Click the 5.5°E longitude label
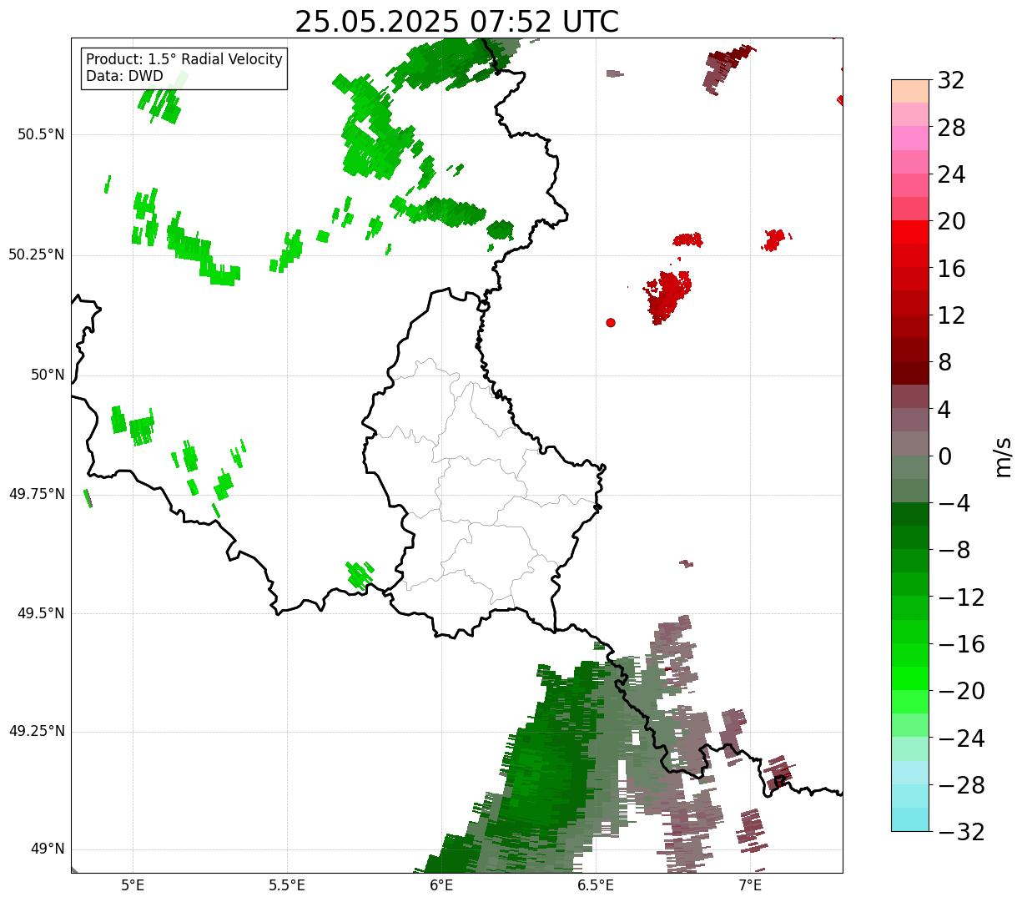 coord(287,884)
